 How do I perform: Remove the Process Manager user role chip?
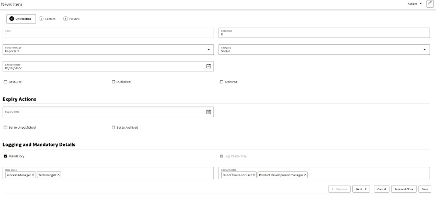point(33,175)
